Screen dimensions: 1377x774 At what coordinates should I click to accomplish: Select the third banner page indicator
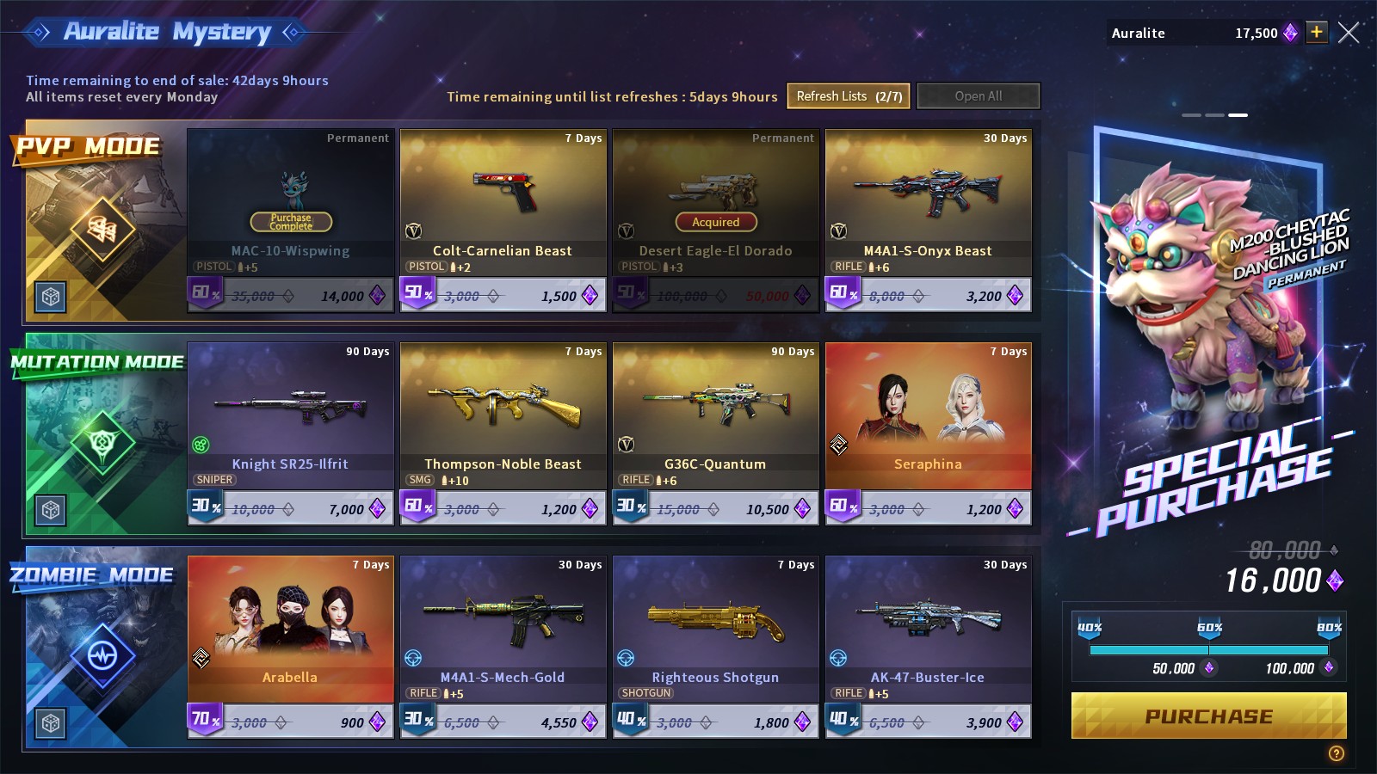click(1238, 114)
